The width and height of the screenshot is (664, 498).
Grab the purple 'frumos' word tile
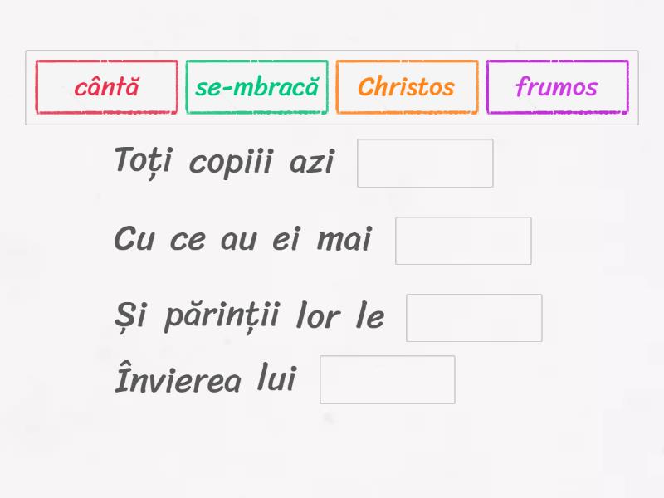pos(557,87)
